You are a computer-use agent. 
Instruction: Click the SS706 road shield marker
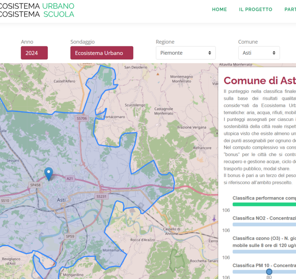pos(82,119)
